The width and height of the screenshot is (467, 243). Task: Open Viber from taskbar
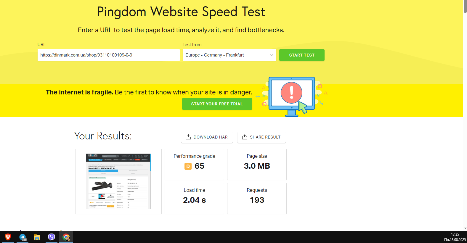click(x=52, y=237)
